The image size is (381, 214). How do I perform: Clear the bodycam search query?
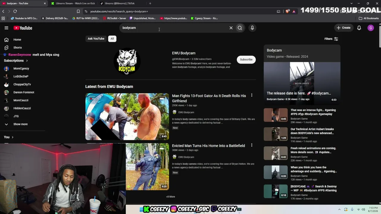[231, 28]
